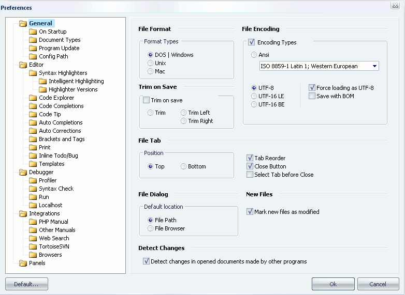
Task: Click the folder icon beside PHP Manual
Action: point(33,222)
